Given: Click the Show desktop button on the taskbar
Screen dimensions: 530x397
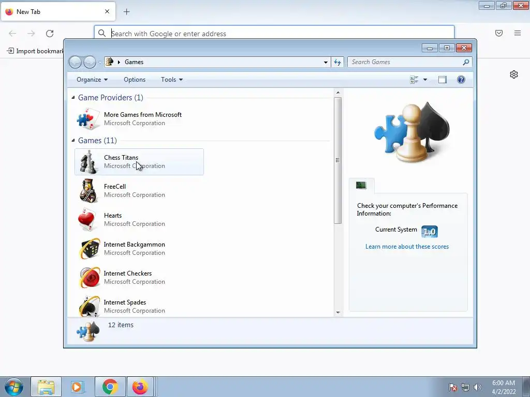Looking at the screenshot, I should tap(526, 387).
